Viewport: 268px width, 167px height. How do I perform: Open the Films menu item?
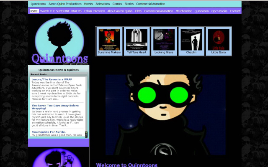click(138, 11)
